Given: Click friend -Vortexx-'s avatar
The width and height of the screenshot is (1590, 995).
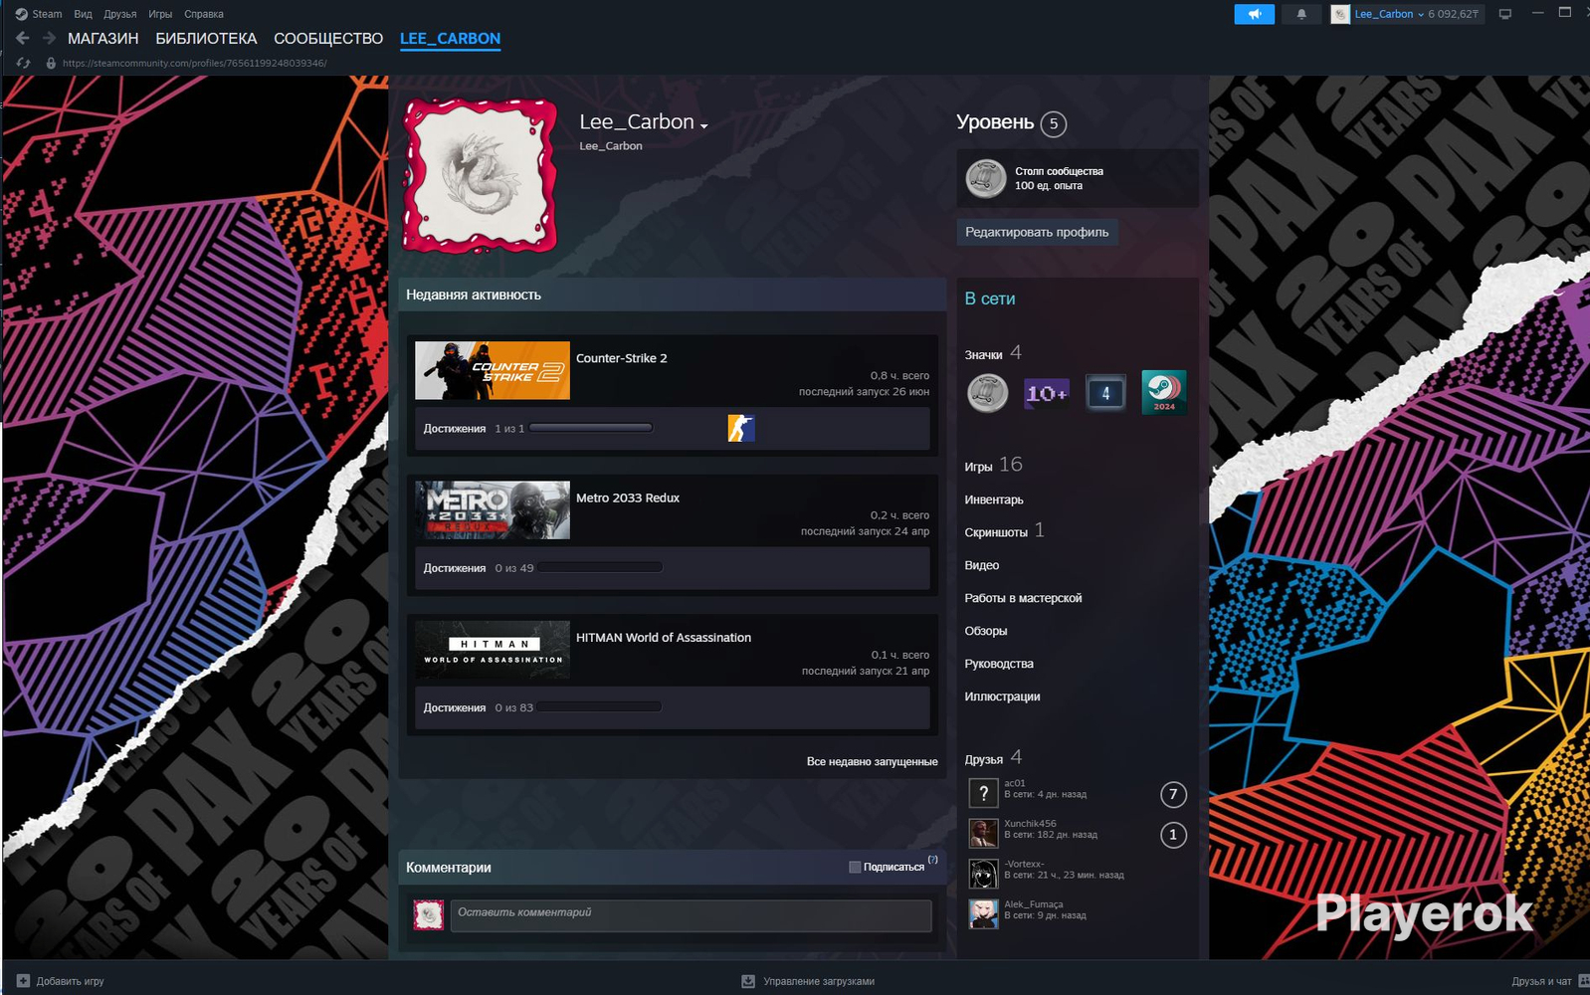Looking at the screenshot, I should 983,874.
